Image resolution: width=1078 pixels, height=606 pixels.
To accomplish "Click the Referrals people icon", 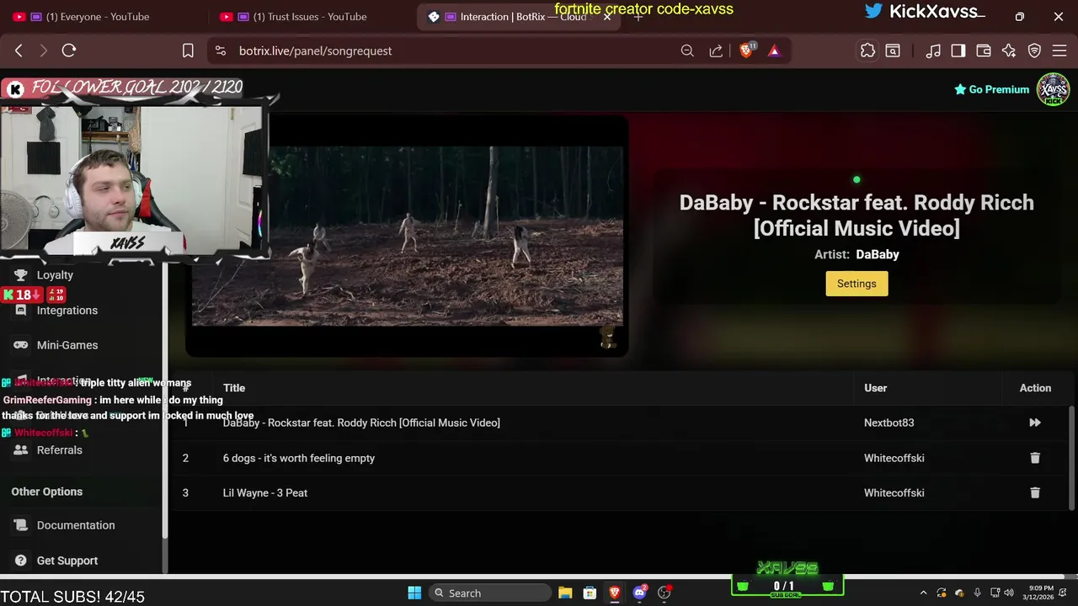I will (x=21, y=450).
